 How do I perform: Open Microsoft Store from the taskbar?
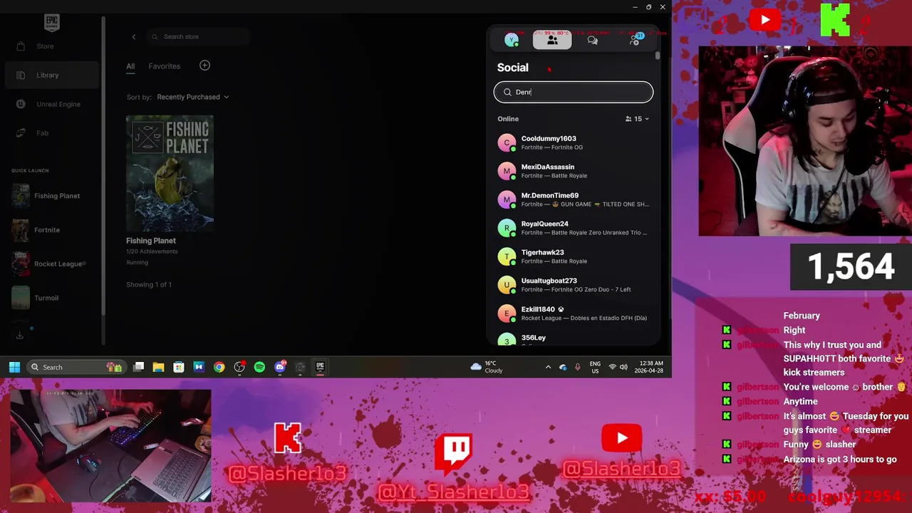[x=179, y=367]
